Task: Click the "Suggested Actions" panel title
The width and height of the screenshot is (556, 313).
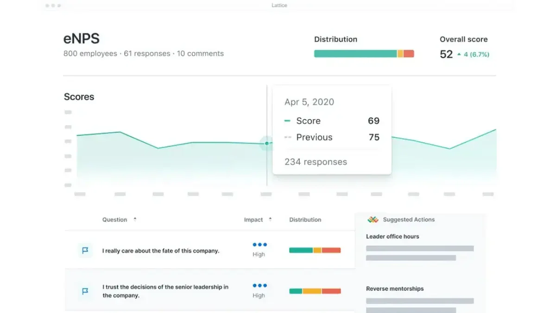Action: (409, 220)
